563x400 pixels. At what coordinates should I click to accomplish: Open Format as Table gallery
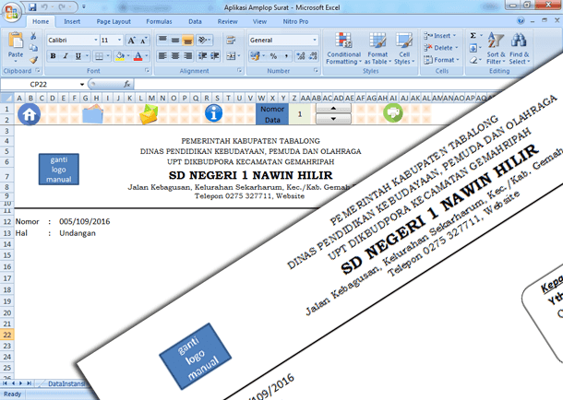tap(377, 48)
